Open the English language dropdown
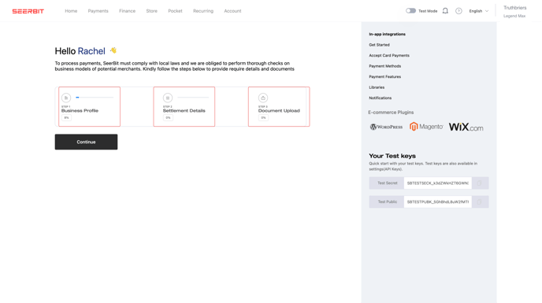The image size is (542, 303). (x=479, y=11)
